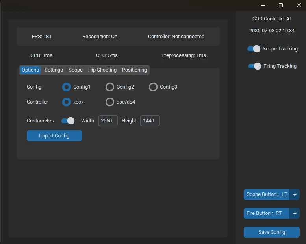The image size is (306, 244).
Task: Click the CPU: 5ms readout
Action: click(107, 55)
